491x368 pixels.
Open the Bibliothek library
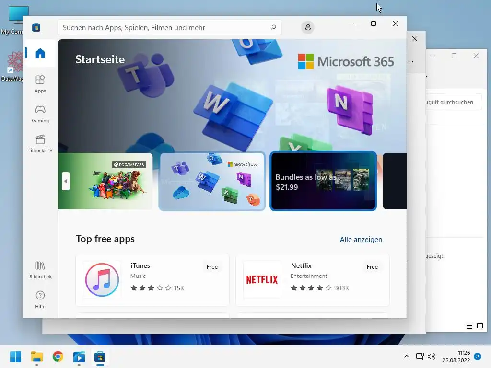pos(40,270)
